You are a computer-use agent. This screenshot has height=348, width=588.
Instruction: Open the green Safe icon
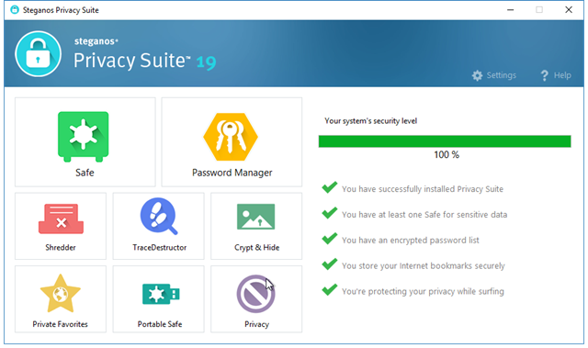84,137
